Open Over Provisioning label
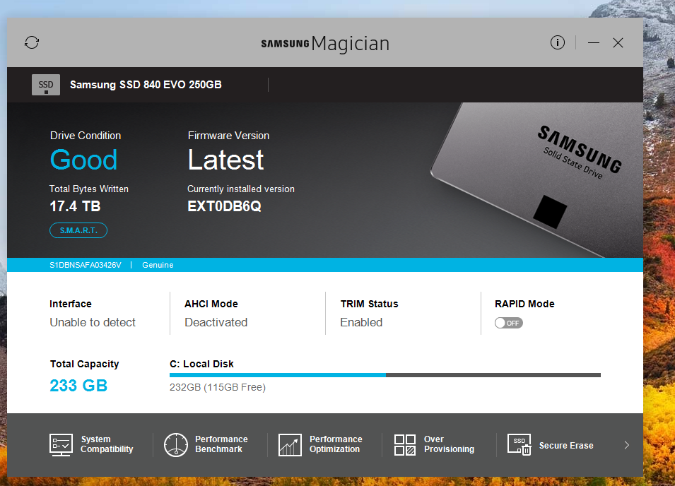Image resolution: width=675 pixels, height=486 pixels. (x=449, y=444)
